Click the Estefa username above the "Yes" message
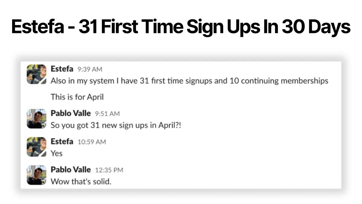Screen dimensions: 362x204 pos(62,141)
